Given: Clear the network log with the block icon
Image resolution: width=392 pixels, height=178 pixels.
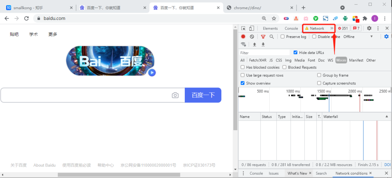Looking at the screenshot, I should click(252, 37).
